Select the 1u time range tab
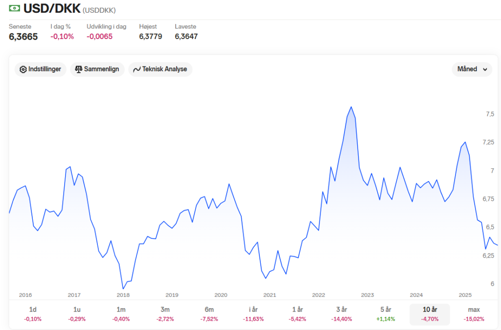Viewport: 501px width, 330px height. tap(77, 314)
